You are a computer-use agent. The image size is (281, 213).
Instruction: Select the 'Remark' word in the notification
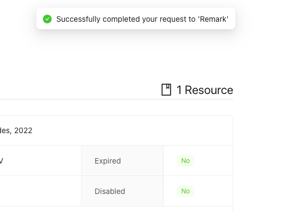point(213,19)
